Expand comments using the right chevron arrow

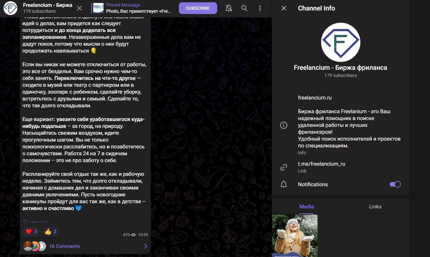click(x=146, y=246)
